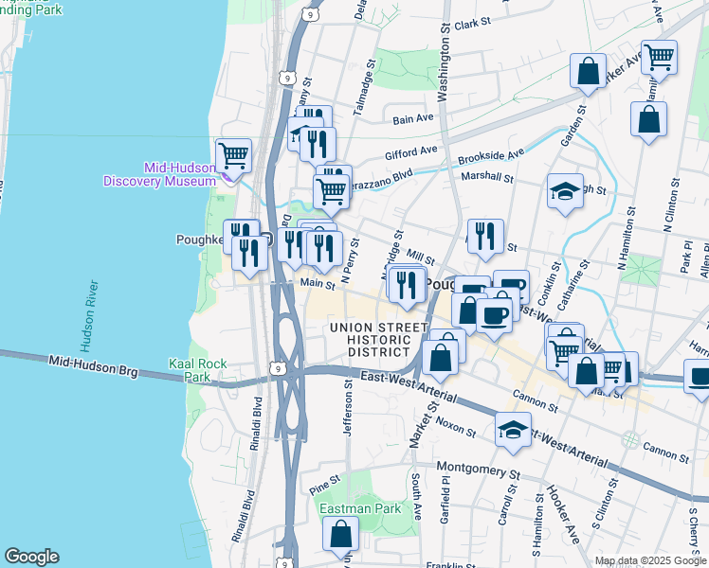Click the front coffee cup marker near Conklin St
Viewport: 709px width, 568px height.
(x=494, y=317)
